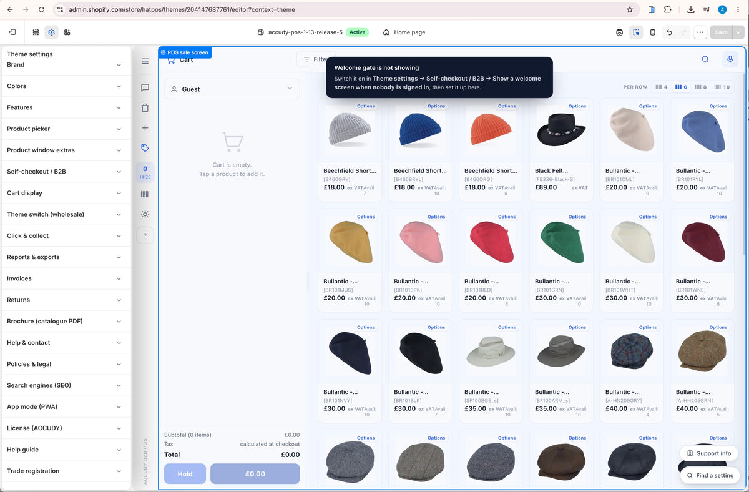Screen dimensions: 749x492
Task: Expand the Trade registration section
Action: tap(66, 471)
